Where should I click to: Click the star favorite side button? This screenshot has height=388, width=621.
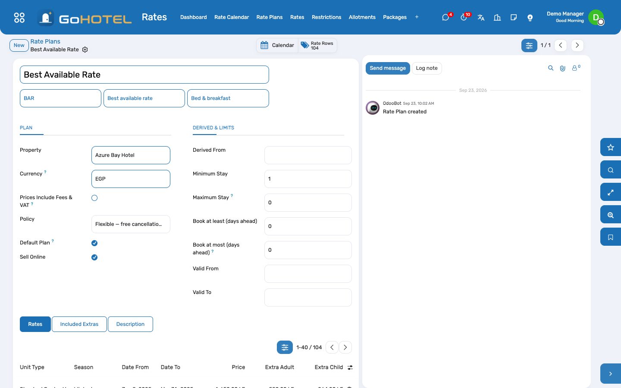[611, 147]
